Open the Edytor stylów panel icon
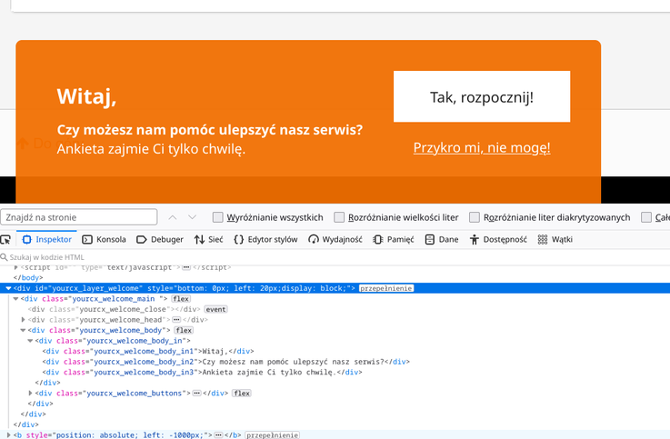The height and width of the screenshot is (439, 670). [x=239, y=240]
